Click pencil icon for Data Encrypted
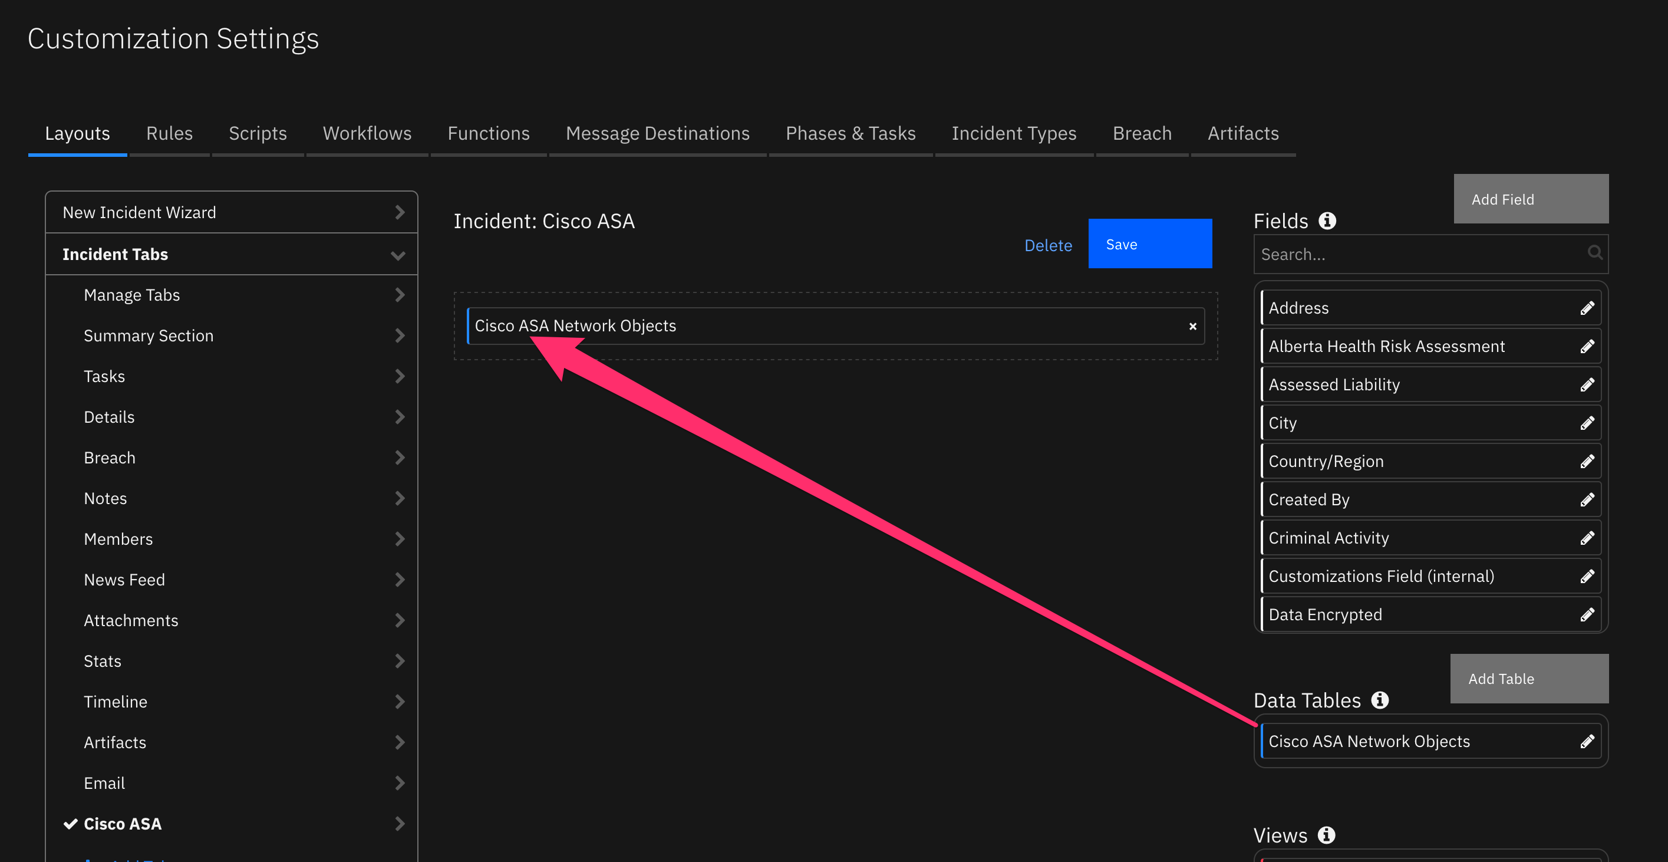This screenshot has width=1668, height=862. [1587, 614]
